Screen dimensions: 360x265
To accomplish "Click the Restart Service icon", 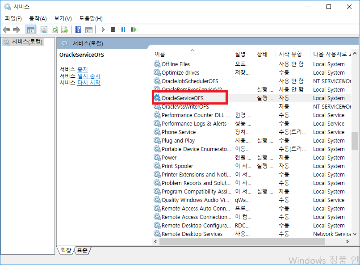I will 134,29.
